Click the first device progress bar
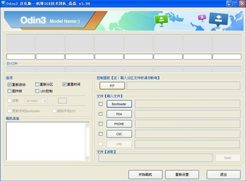The image size is (246, 181). [21, 43]
